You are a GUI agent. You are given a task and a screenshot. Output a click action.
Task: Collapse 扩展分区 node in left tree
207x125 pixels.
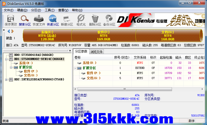11,67
